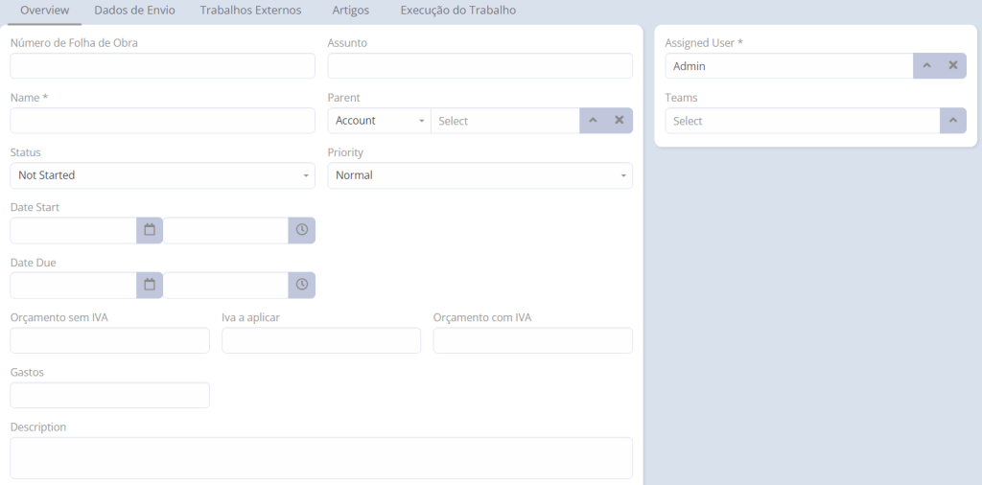982x485 pixels.
Task: Open the Trabalhos Externos tab
Action: coord(250,11)
